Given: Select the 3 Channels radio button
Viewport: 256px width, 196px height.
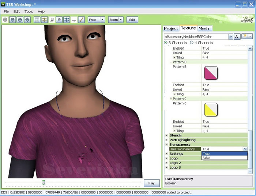Looking at the screenshot, I should click(166, 43).
